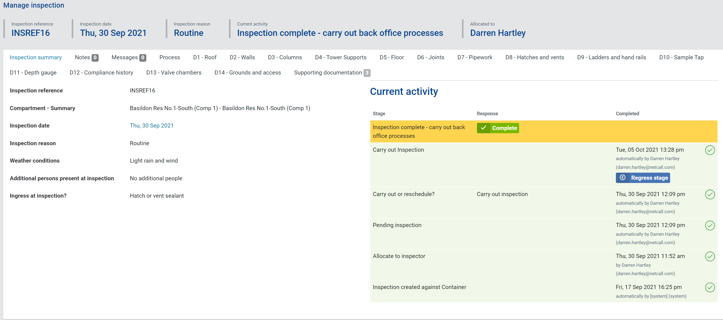Click the Messages count badge

[x=143, y=58]
